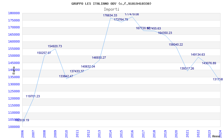This screenshot has height=139, width=223.
Task: Click x-axis year 2016
Action: pyautogui.click(x=132, y=133)
